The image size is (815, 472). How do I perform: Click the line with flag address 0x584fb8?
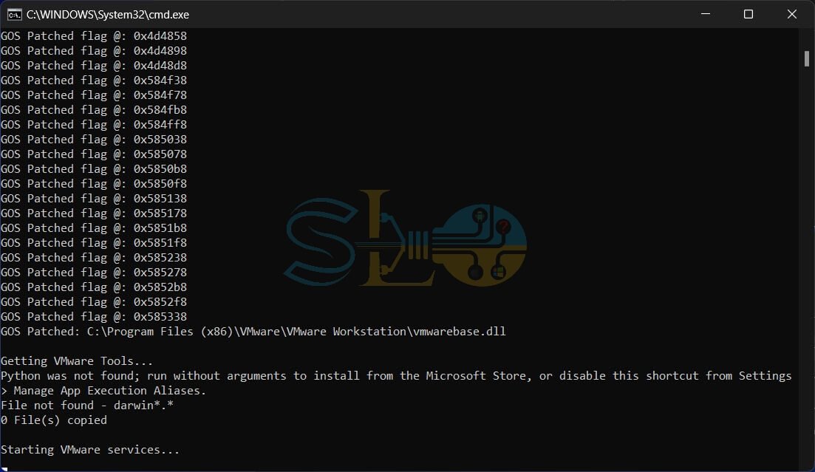94,109
